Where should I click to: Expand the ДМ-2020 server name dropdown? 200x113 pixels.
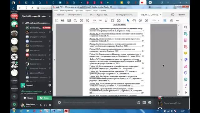coord(50,16)
